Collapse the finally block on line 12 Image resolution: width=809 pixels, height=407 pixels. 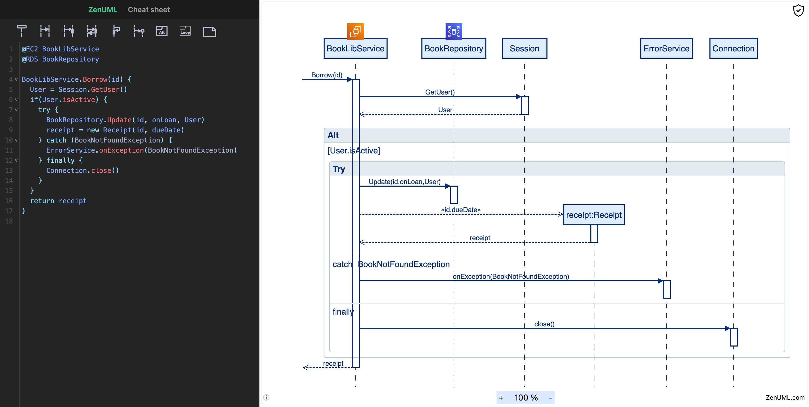16,161
